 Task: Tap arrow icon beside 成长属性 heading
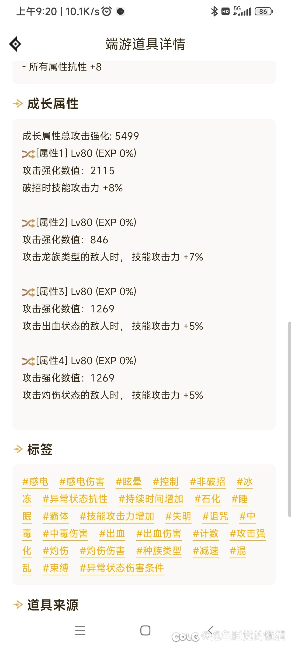[18, 104]
